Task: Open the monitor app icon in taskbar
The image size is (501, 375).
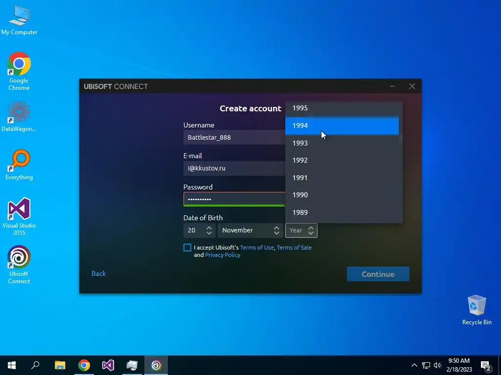Action: click(x=132, y=365)
